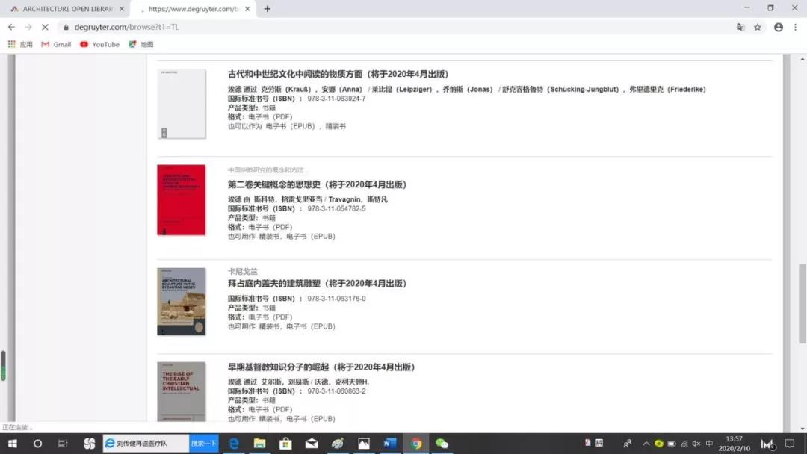Click the translate page icon in address bar
This screenshot has height=454, width=807.
[740, 27]
